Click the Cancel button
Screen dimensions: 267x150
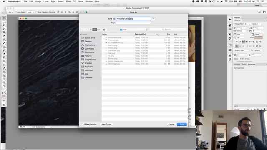click(x=171, y=124)
